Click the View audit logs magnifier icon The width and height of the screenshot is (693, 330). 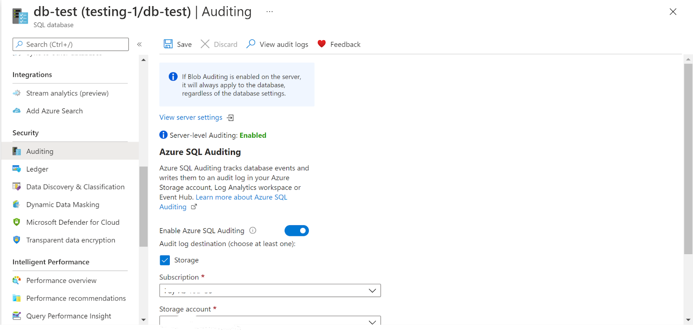click(251, 44)
